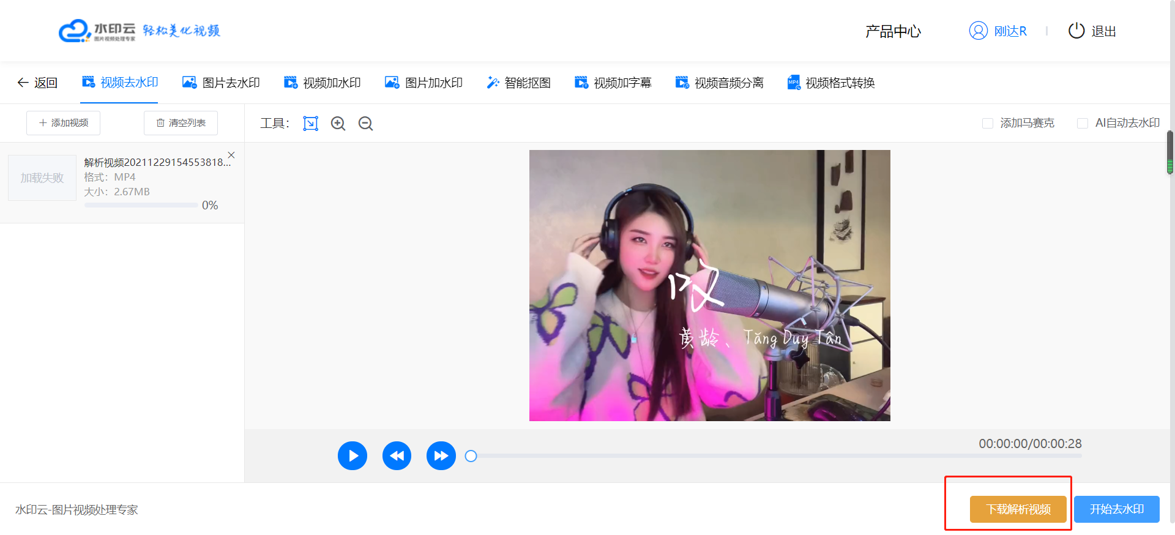The width and height of the screenshot is (1175, 535).
Task: Open the 视频格式转换 tab
Action: point(831,83)
